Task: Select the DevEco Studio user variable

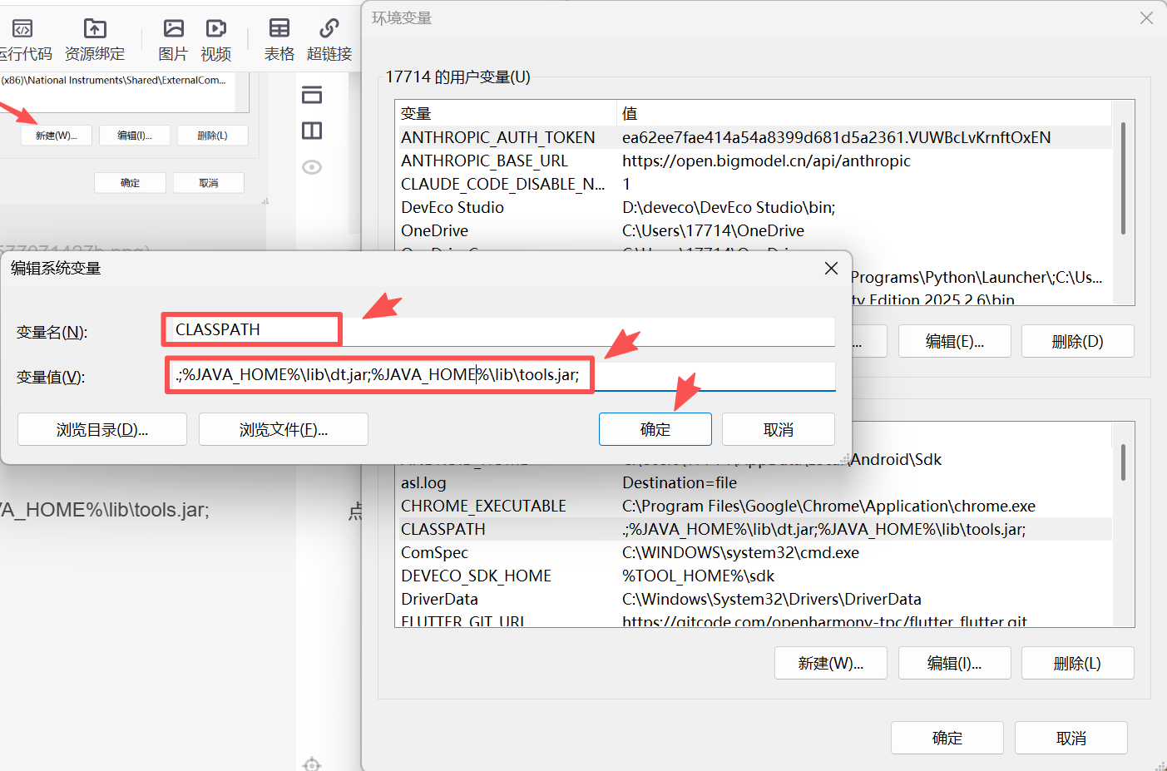Action: pos(754,207)
